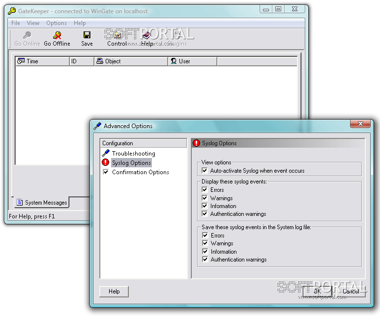
Task: Click the Configuration tree header
Action: tap(143, 143)
